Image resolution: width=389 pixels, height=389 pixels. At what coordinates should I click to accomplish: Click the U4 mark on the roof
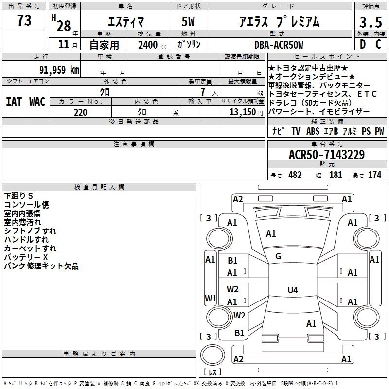(x=292, y=290)
